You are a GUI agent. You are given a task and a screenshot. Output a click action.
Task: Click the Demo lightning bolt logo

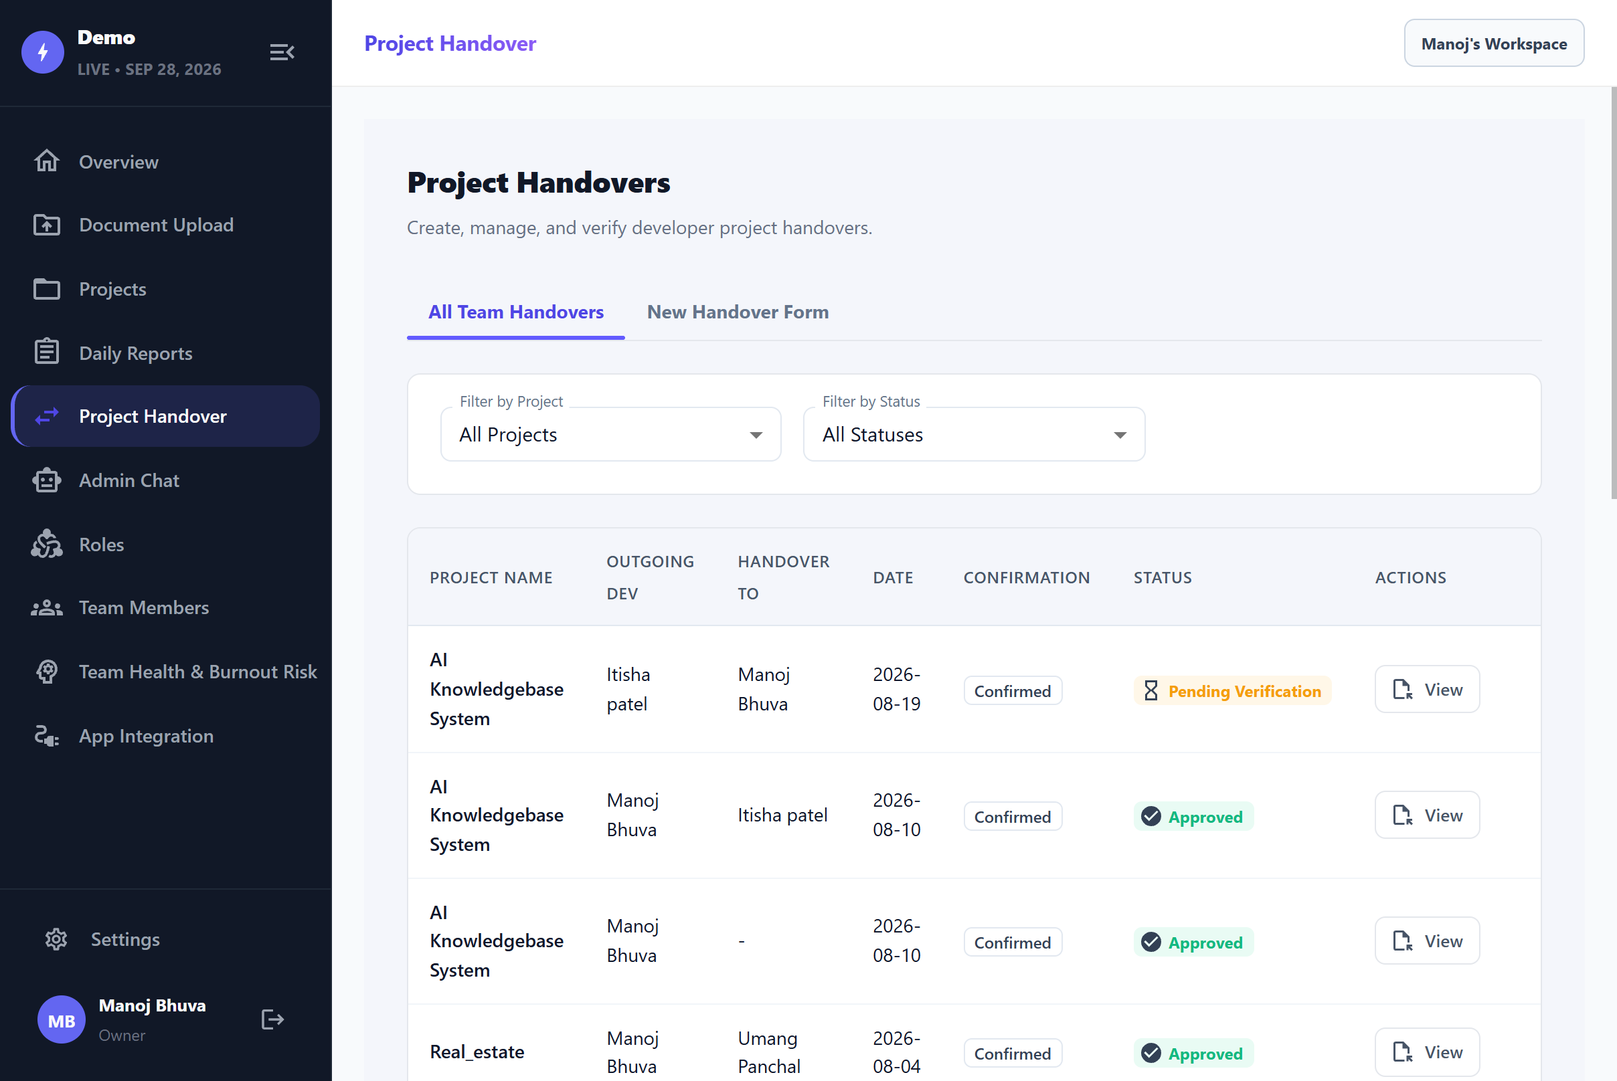point(43,52)
